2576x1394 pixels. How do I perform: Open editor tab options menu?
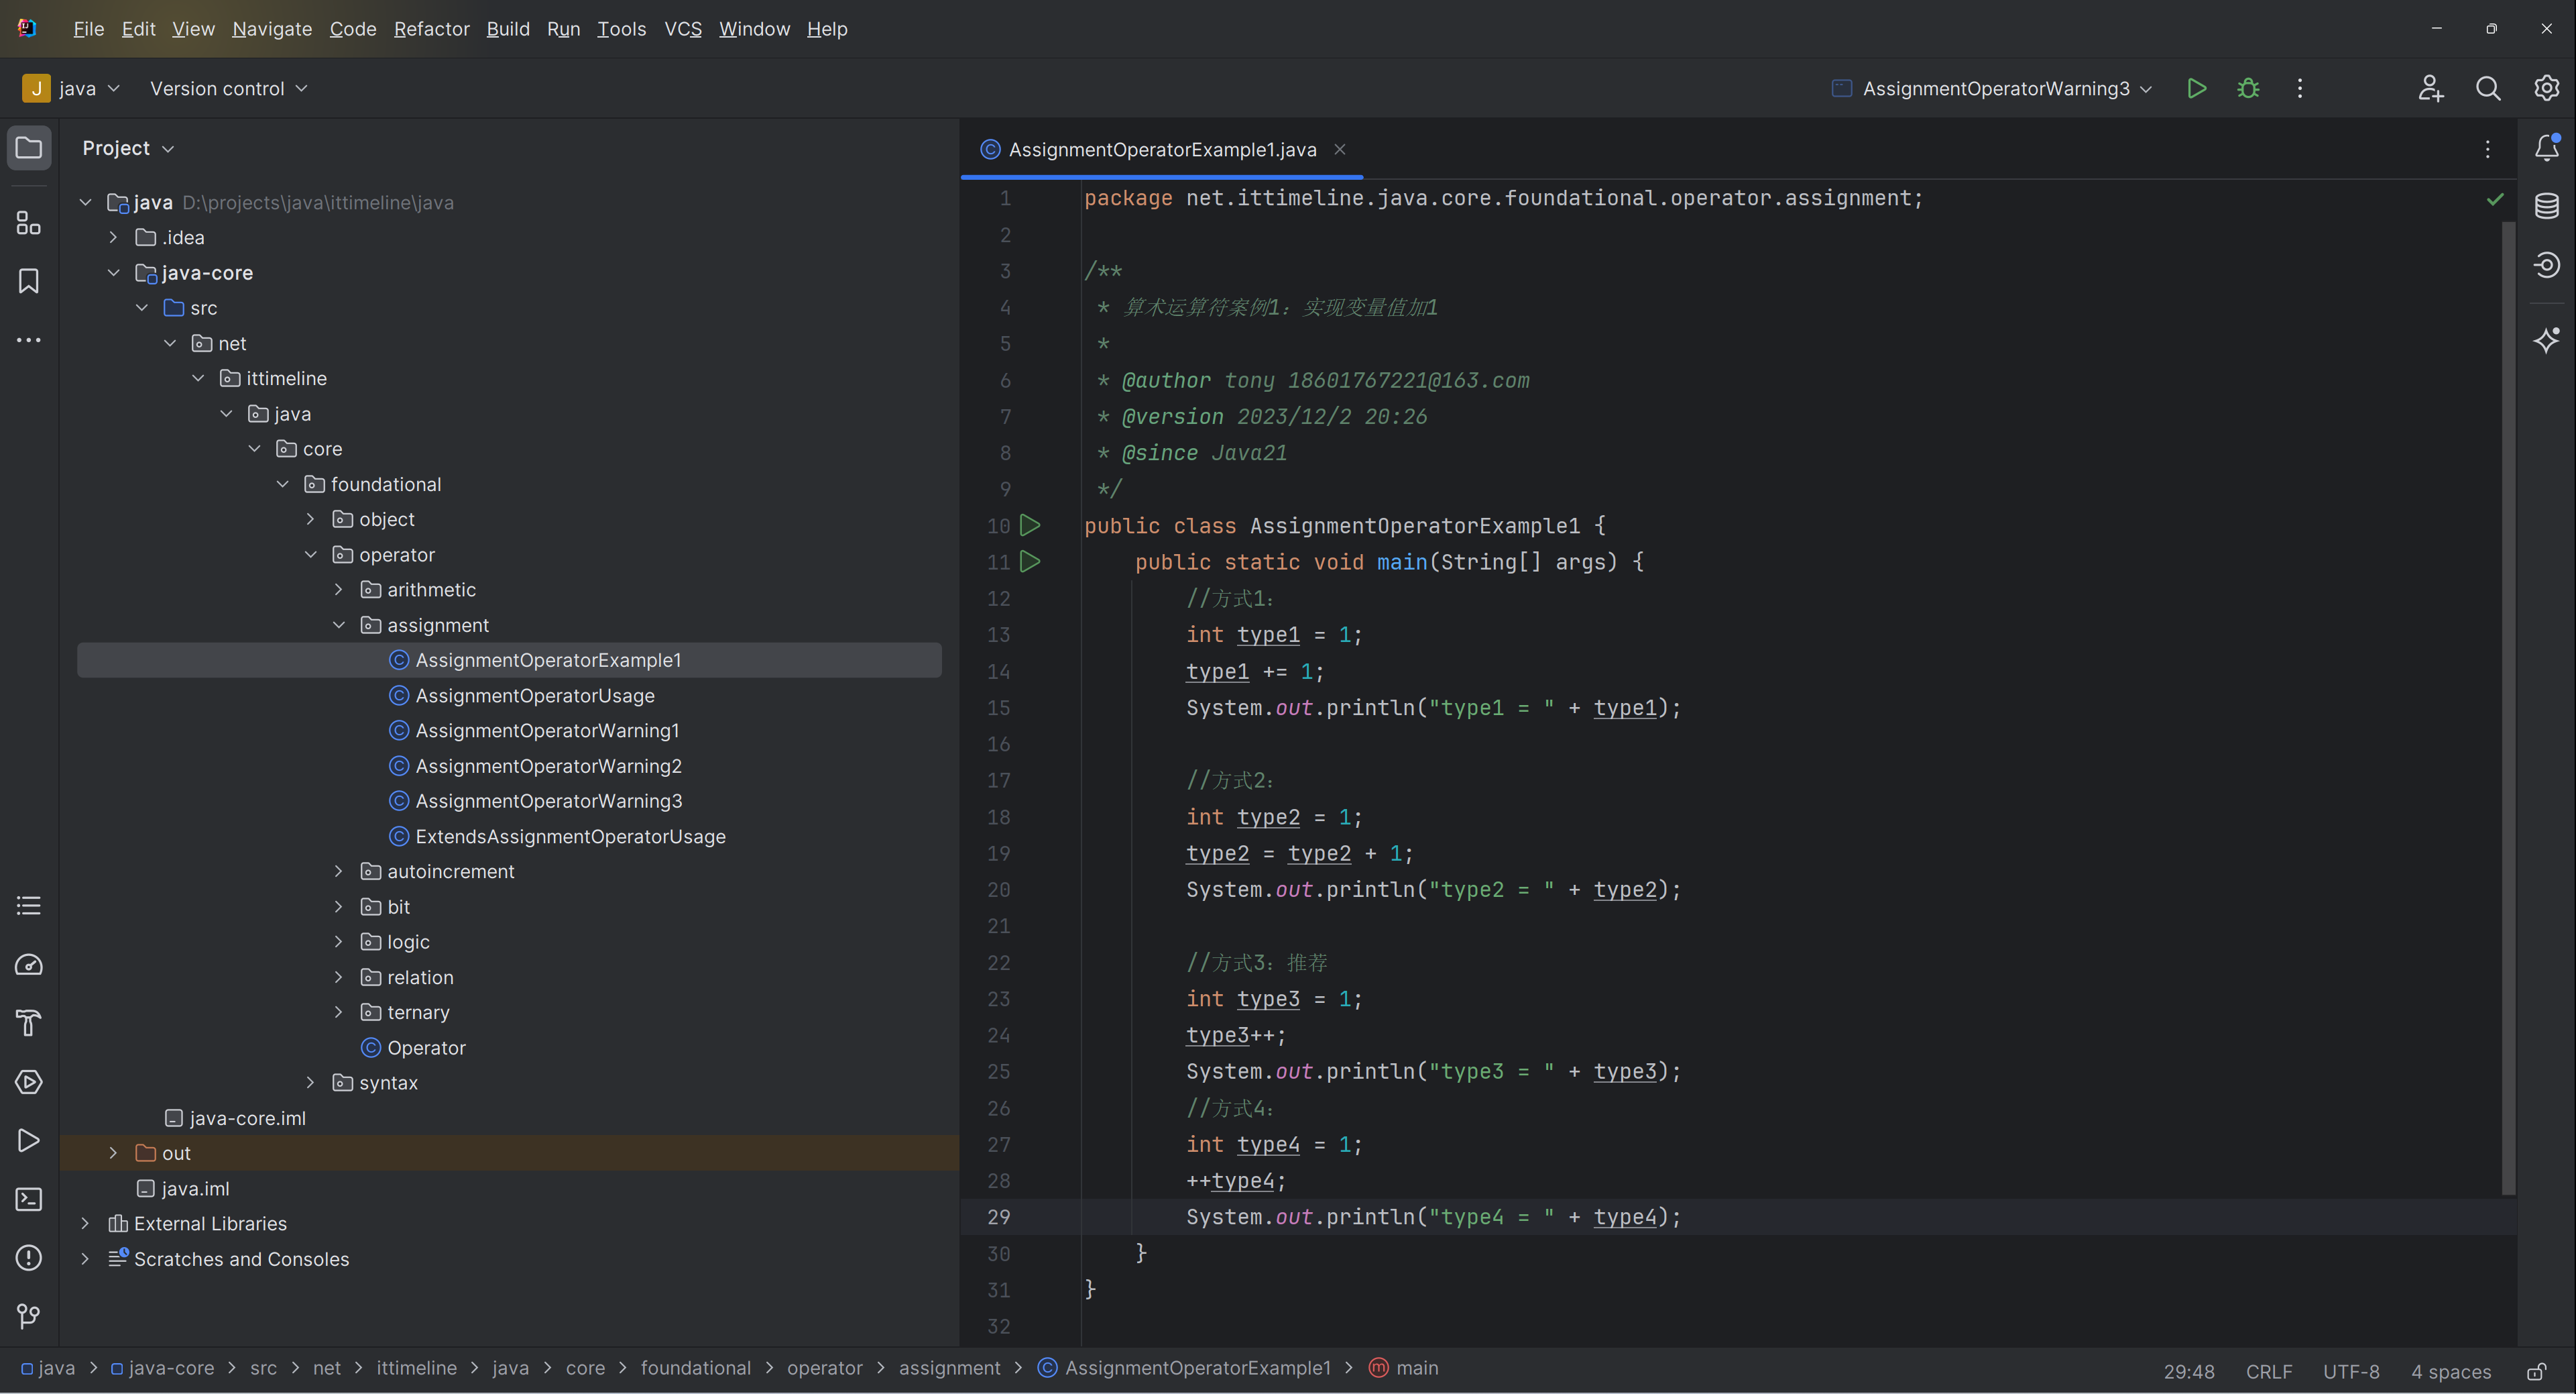[2488, 149]
